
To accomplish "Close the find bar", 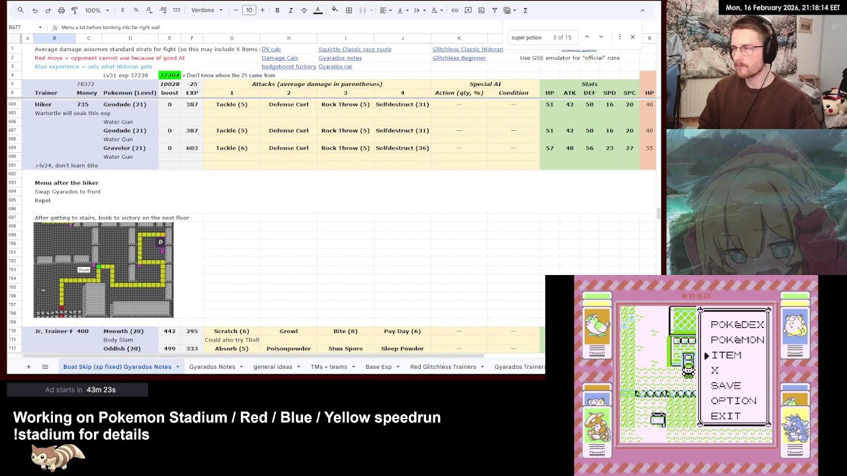I will point(633,37).
